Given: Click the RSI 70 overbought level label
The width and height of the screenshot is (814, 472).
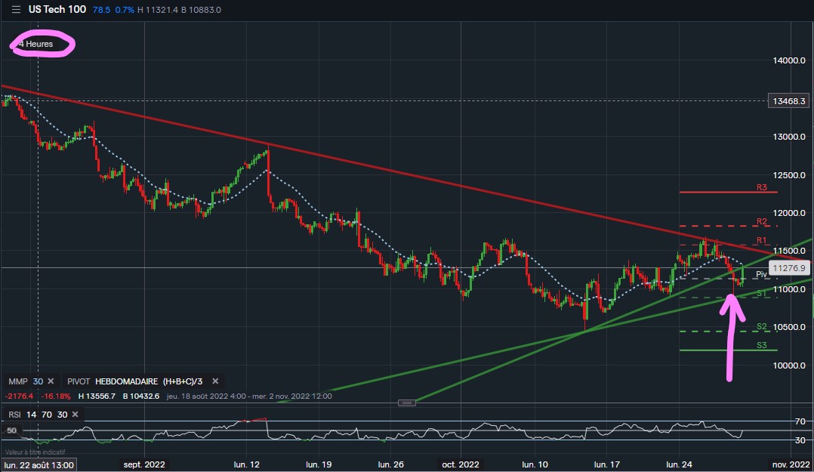Looking at the screenshot, I should point(800,421).
